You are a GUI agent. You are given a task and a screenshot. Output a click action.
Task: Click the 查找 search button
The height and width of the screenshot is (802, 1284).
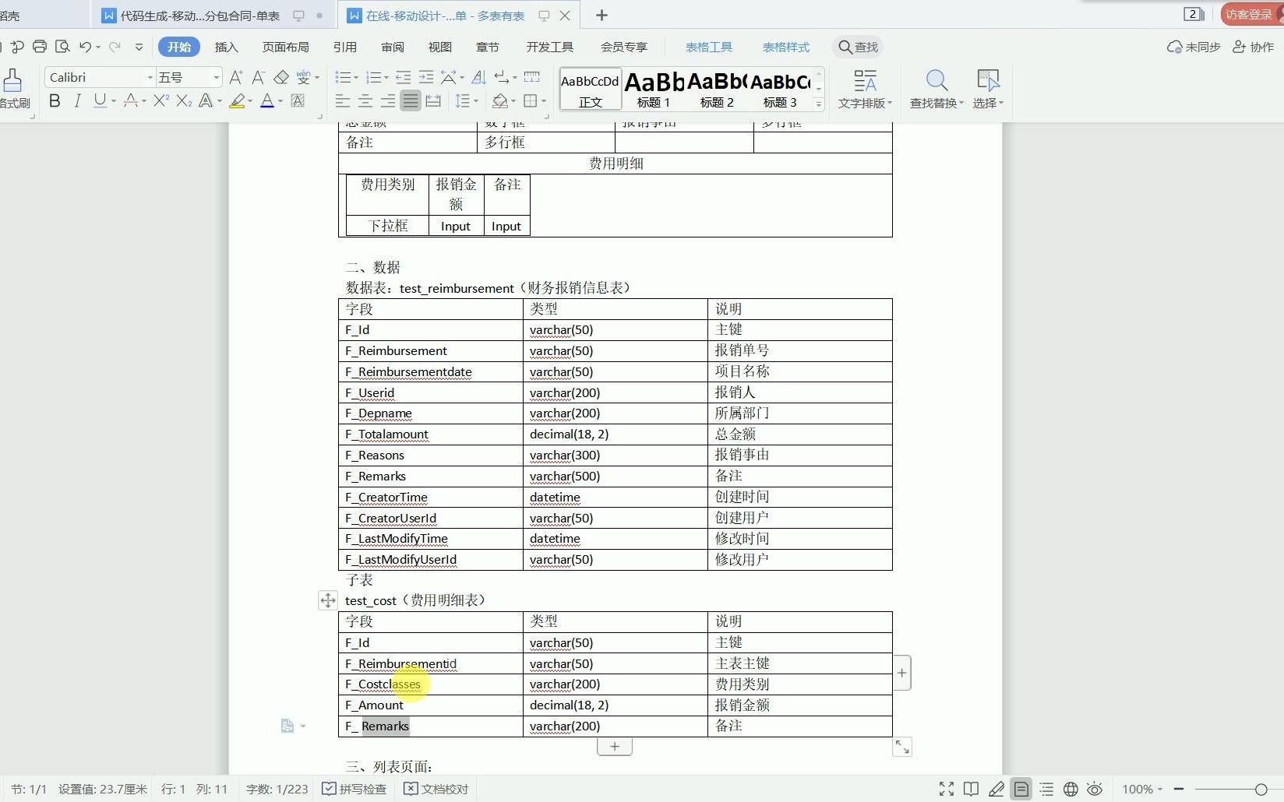(858, 47)
